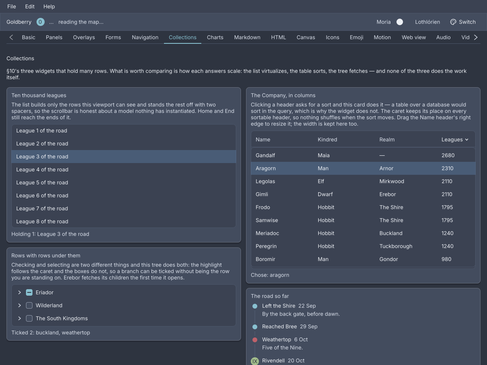Image resolution: width=487 pixels, height=365 pixels.
Task: Click the Tuckborough realm cell
Action: (396, 246)
